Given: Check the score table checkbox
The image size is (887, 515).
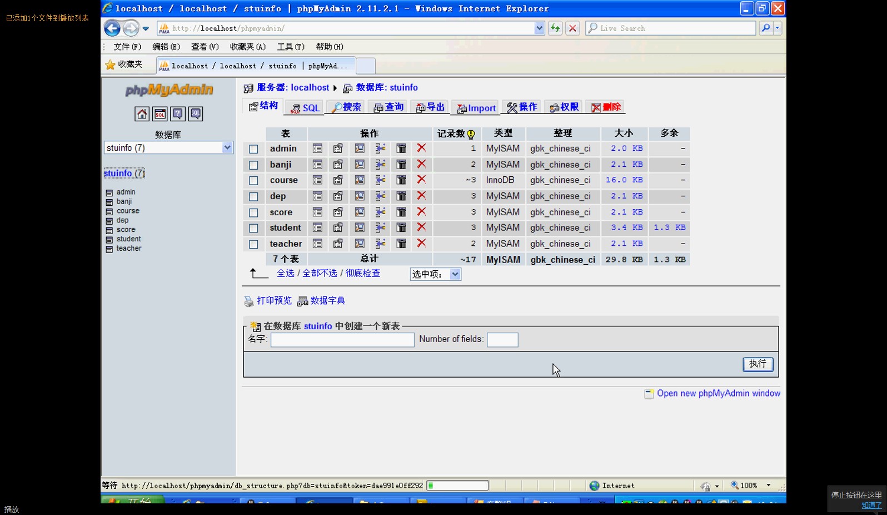Looking at the screenshot, I should tap(253, 213).
